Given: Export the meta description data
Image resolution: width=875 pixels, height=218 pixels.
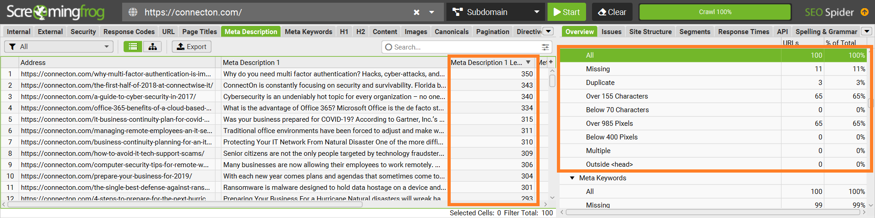Looking at the screenshot, I should coord(191,46).
